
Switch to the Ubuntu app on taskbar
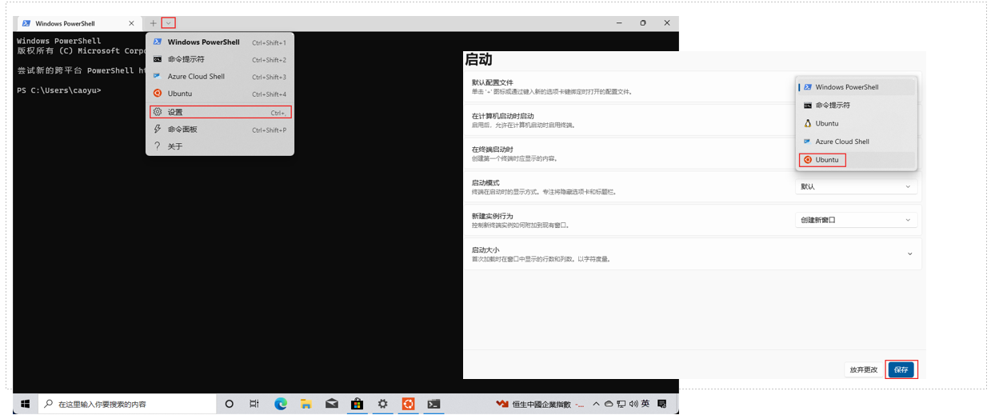click(x=408, y=404)
